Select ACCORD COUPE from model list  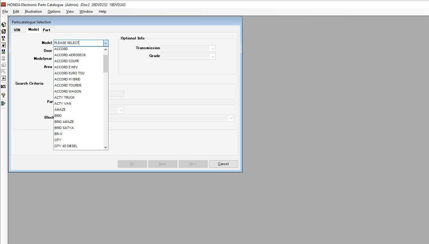click(78, 61)
